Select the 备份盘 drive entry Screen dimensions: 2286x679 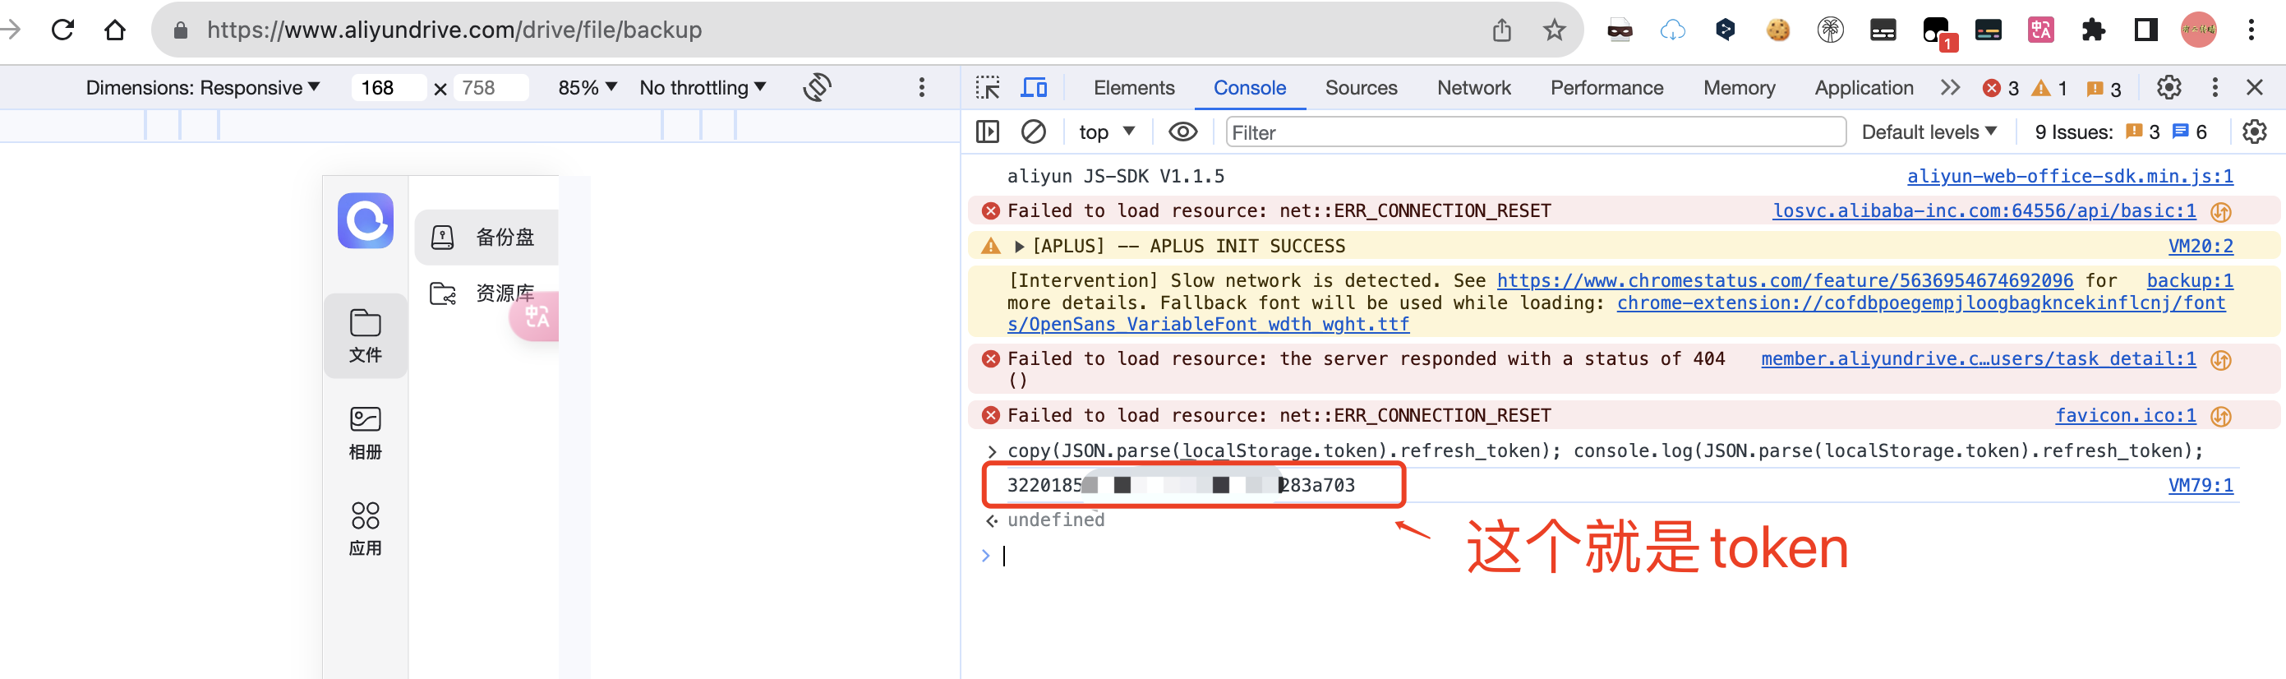(486, 237)
